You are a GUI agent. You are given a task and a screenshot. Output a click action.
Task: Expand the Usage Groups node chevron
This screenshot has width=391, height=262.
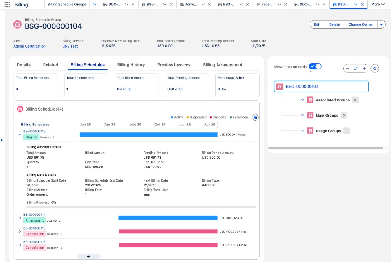point(302,131)
